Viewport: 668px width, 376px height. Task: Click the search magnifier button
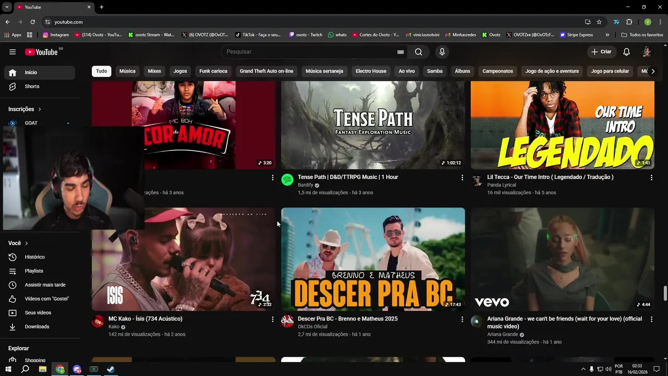tap(419, 52)
